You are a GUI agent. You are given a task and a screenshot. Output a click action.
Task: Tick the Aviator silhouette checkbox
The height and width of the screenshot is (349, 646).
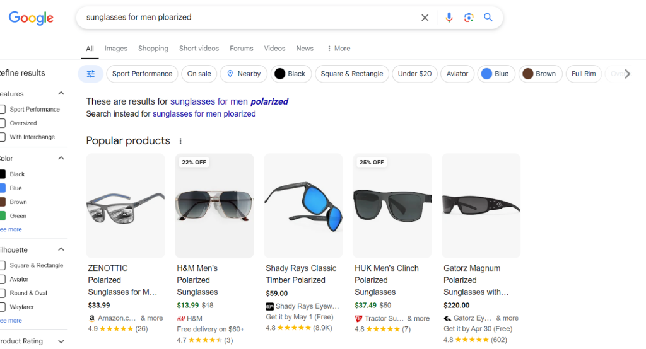click(3, 279)
